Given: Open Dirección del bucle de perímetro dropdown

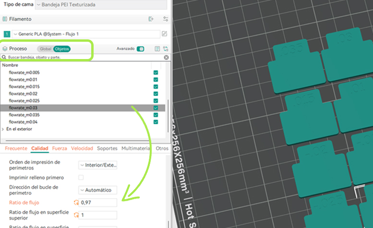Looking at the screenshot, I should coord(98,190).
